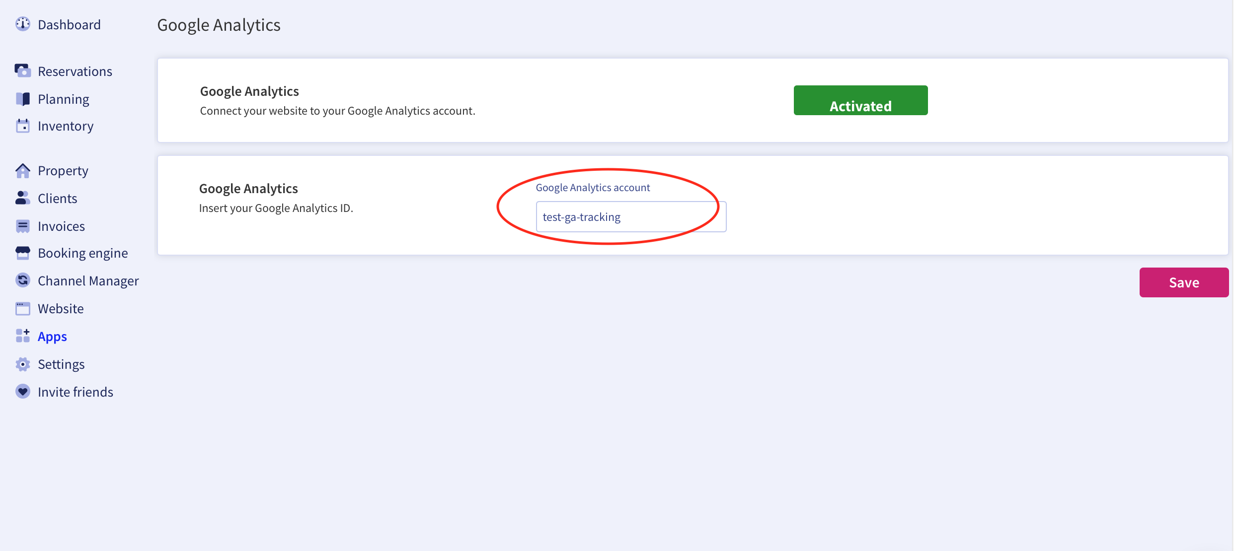The image size is (1234, 551).
Task: Open the Invite friends page
Action: pos(76,392)
